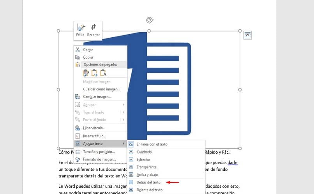Screen dimensions: 314x194
Task: Click the Cambiar imagen icon
Action: tap(78, 97)
